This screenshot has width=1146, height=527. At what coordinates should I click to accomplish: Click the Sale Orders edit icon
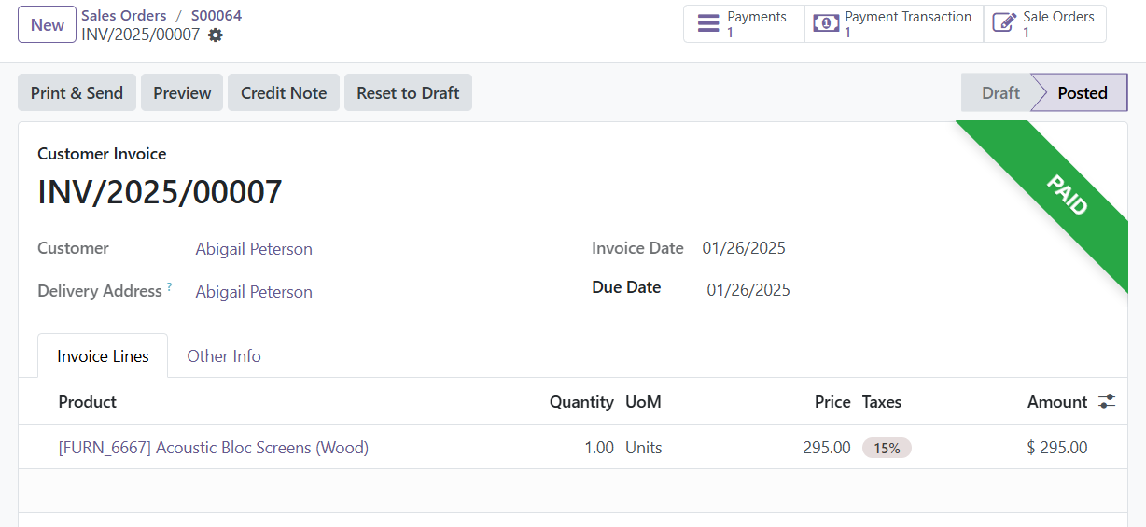click(x=1004, y=23)
